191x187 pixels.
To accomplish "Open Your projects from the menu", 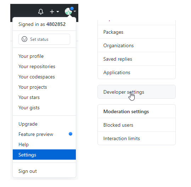I will click(x=44, y=87).
